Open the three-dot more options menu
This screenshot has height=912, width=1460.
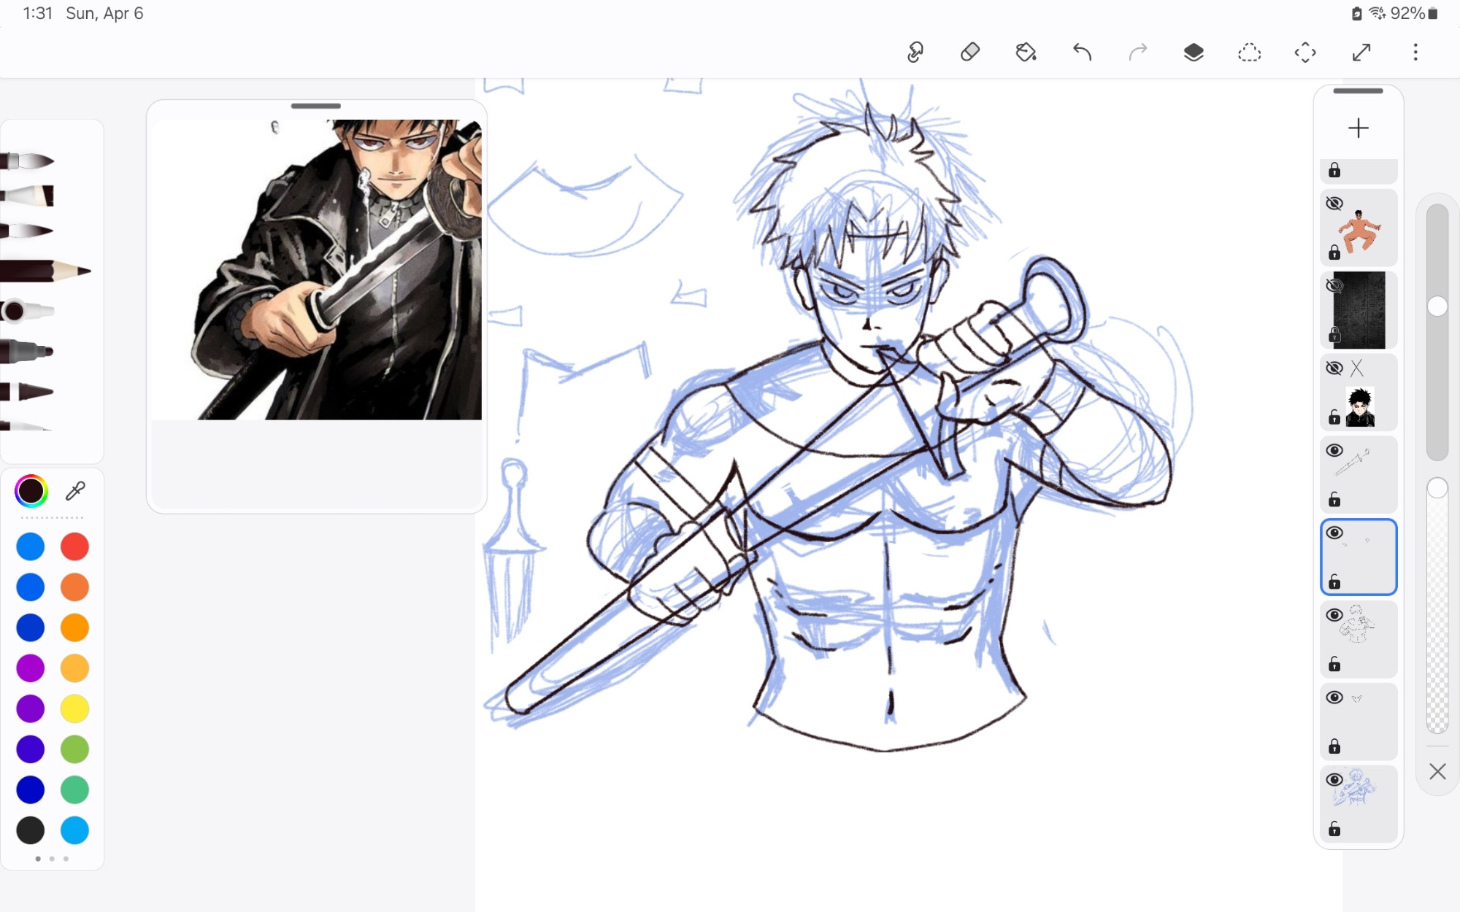click(1415, 53)
